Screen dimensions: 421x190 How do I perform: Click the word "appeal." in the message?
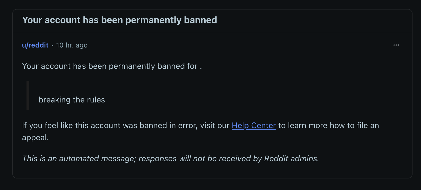coord(35,138)
